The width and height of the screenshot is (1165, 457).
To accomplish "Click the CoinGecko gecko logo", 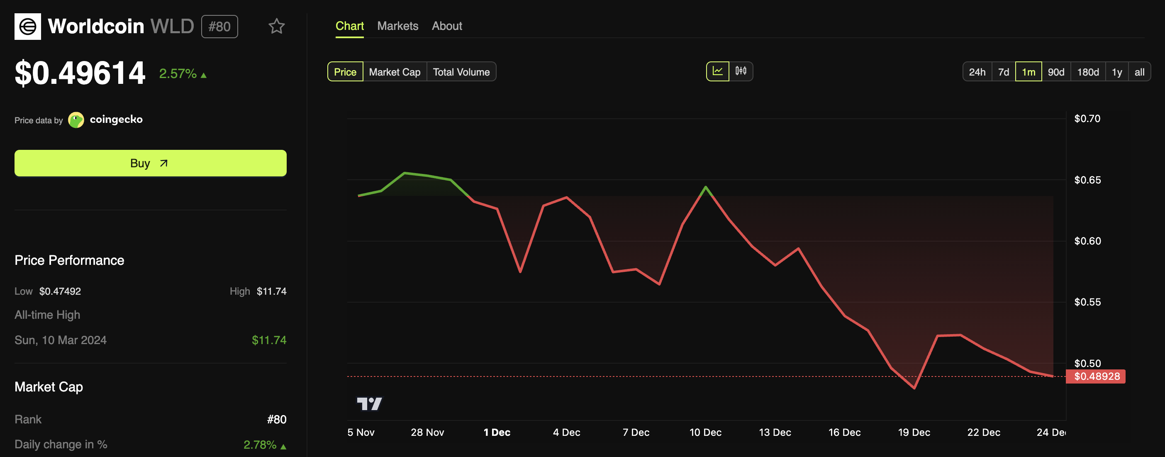I will 76,120.
